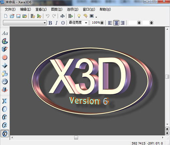Click the 100% size input field

point(96,23)
